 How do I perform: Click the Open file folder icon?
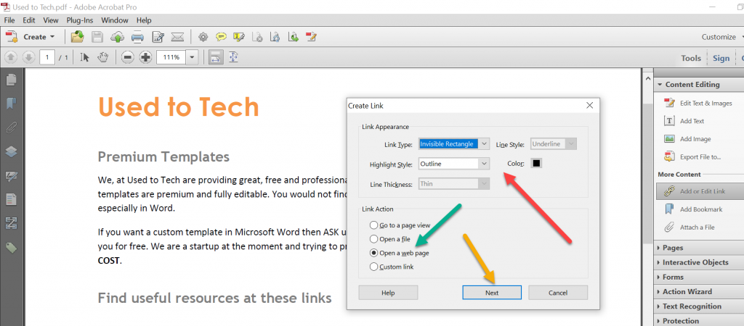(x=77, y=36)
